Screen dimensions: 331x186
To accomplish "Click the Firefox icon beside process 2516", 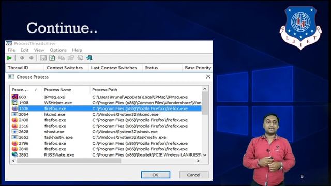I will 15,126.
